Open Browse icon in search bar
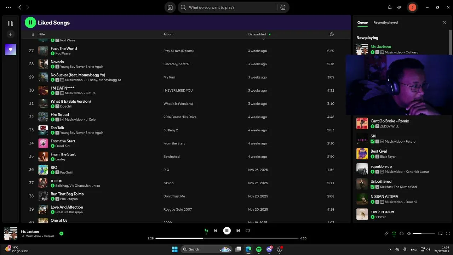This screenshot has height=255, width=453. pyautogui.click(x=283, y=7)
